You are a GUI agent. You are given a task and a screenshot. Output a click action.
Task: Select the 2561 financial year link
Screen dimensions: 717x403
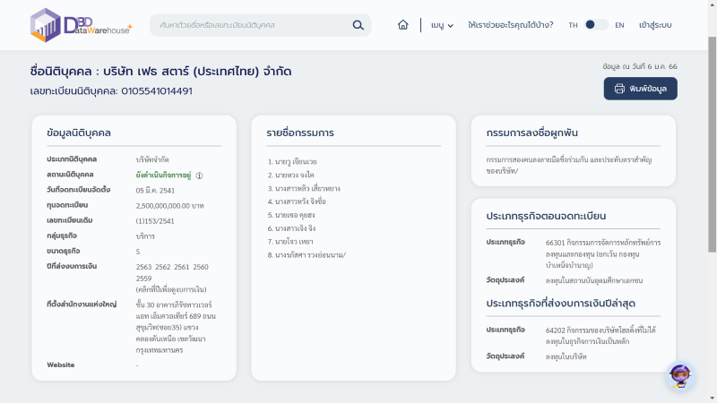pyautogui.click(x=181, y=268)
